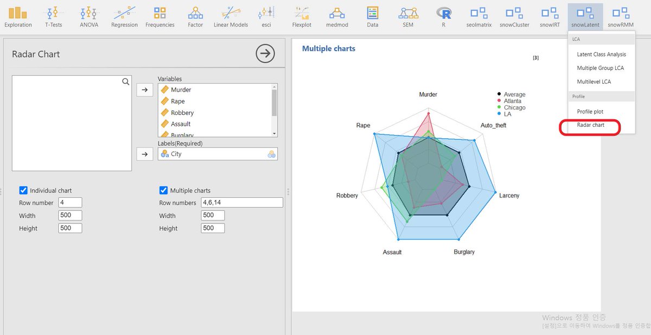Screen dimensions: 651x335
Task: Open the ANOVA analyses menu
Action: 89,17
